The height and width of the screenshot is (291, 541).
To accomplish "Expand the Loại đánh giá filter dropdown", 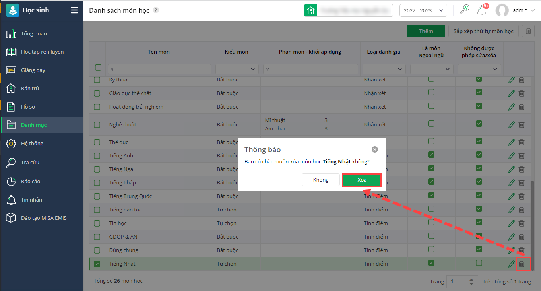I will [x=384, y=69].
